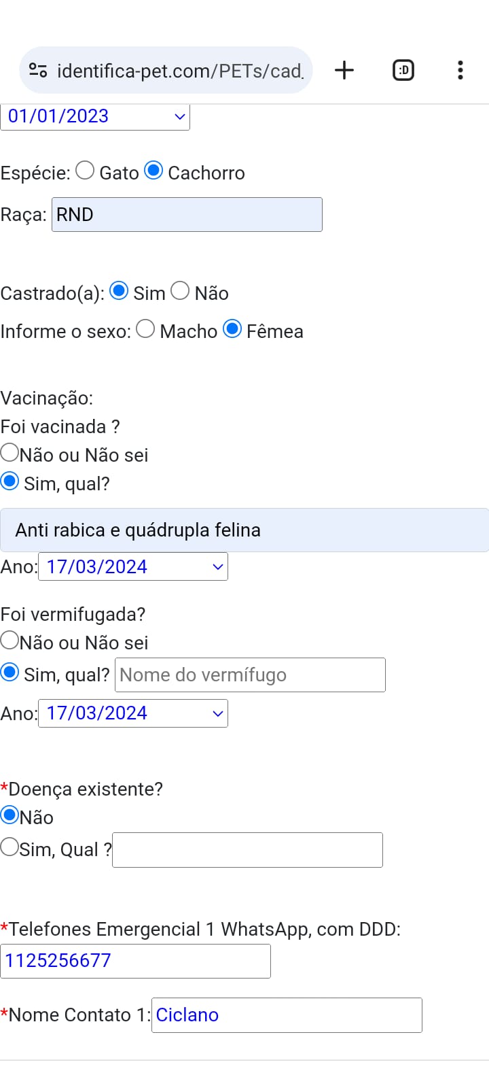
Task: Select the Gato species radio button
Action: [85, 170]
